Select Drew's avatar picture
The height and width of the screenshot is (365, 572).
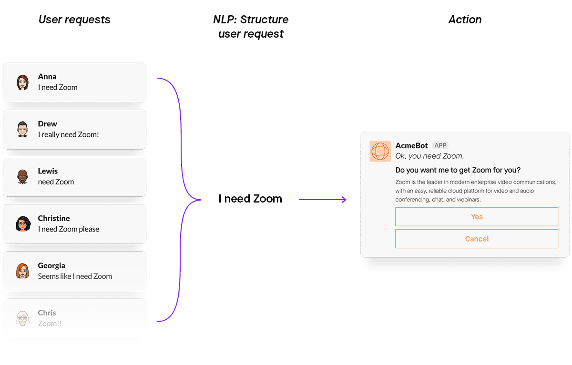22,129
